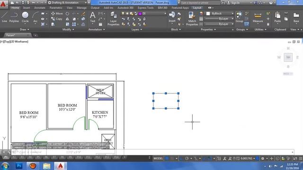Click the Explode tool icon
The height and width of the screenshot is (170, 303).
(x=83, y=19)
